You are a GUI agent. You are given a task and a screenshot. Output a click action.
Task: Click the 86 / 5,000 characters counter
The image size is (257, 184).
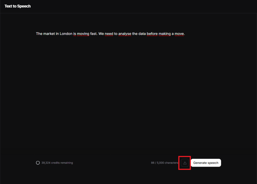click(164, 163)
